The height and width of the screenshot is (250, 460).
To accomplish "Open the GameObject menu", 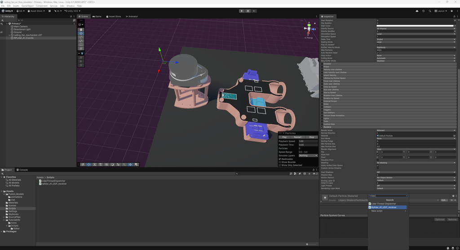I will pyautogui.click(x=27, y=6).
